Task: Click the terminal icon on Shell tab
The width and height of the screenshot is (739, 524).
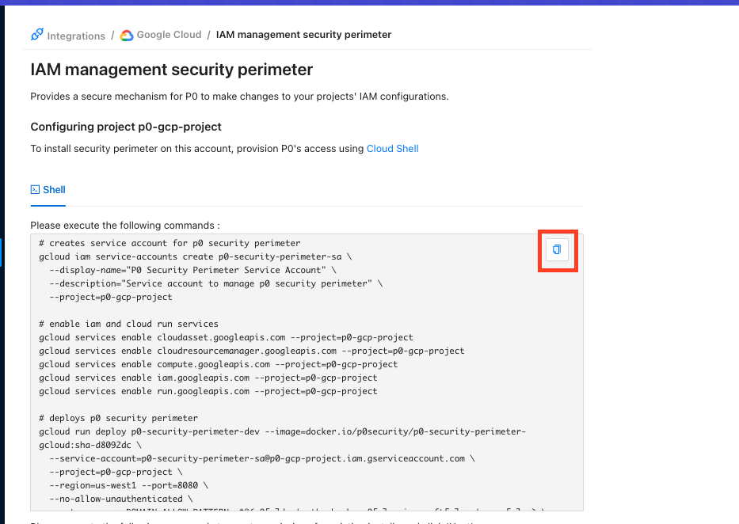Action: [x=35, y=189]
